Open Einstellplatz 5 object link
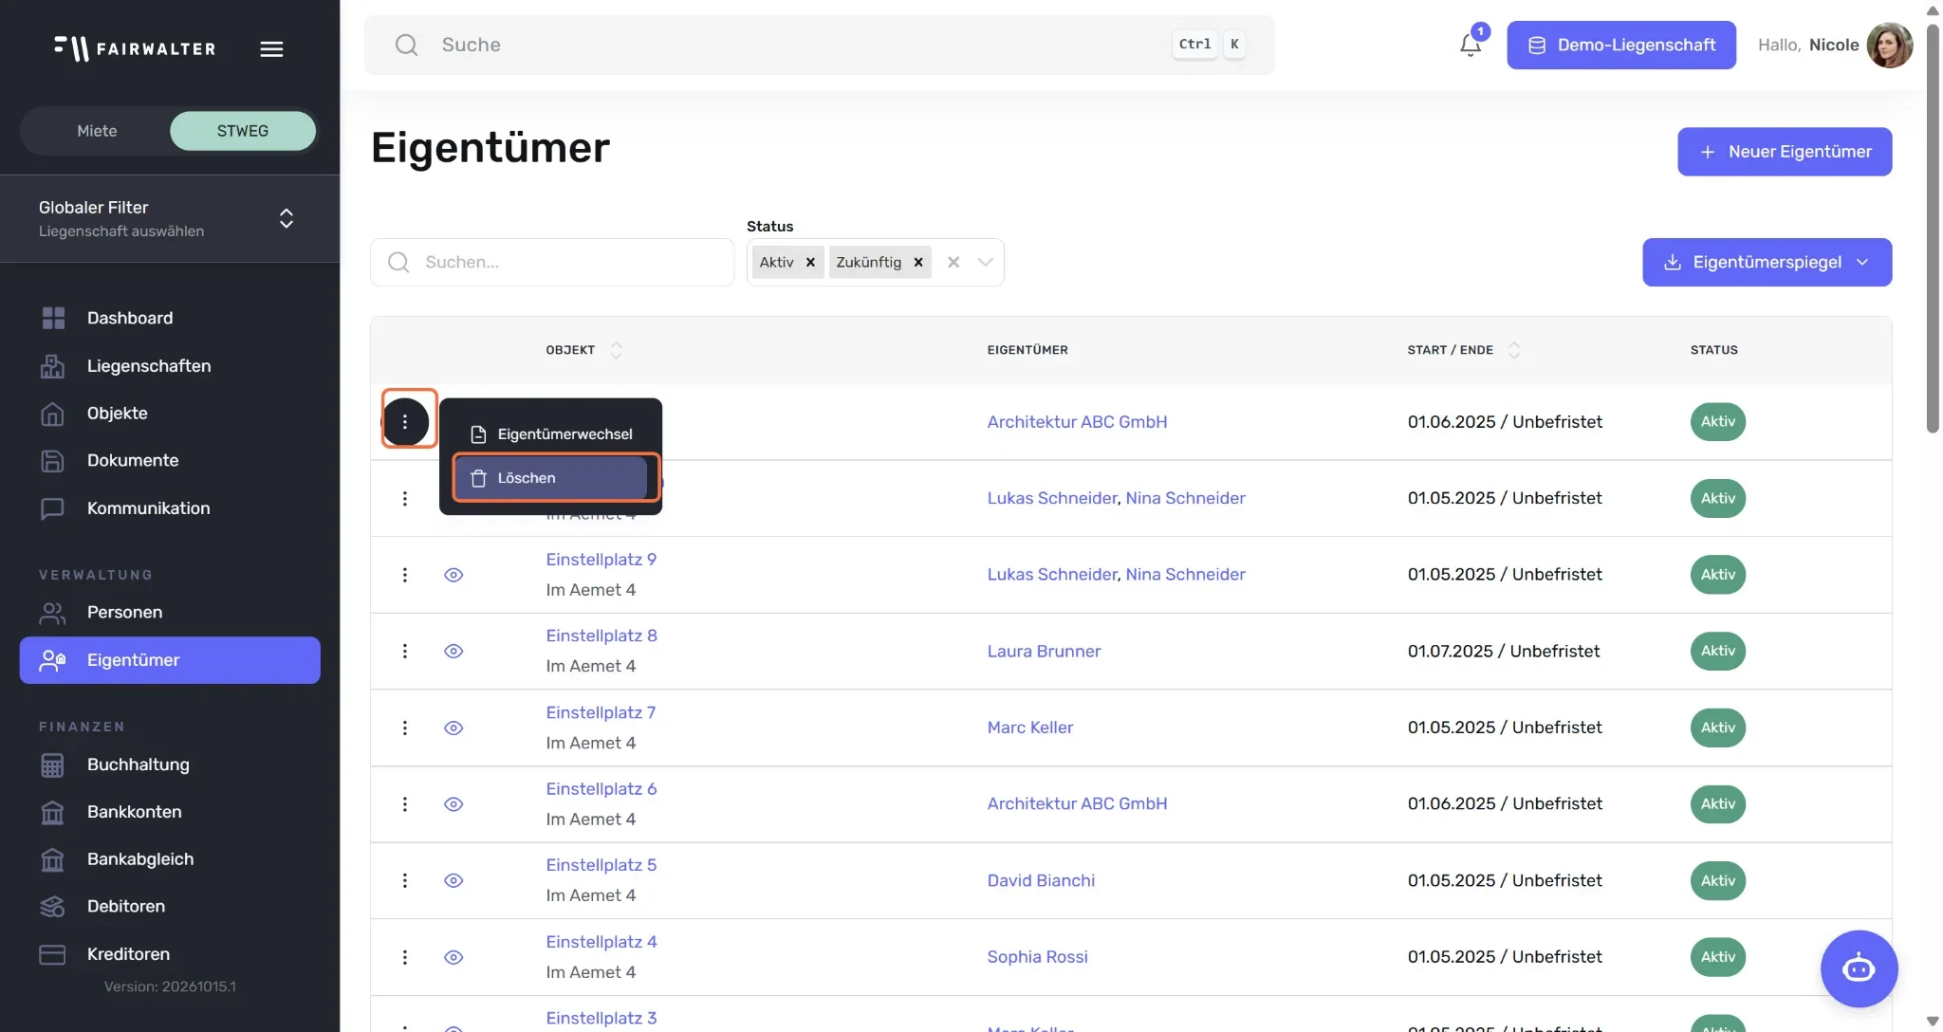The width and height of the screenshot is (1943, 1032). click(x=601, y=865)
